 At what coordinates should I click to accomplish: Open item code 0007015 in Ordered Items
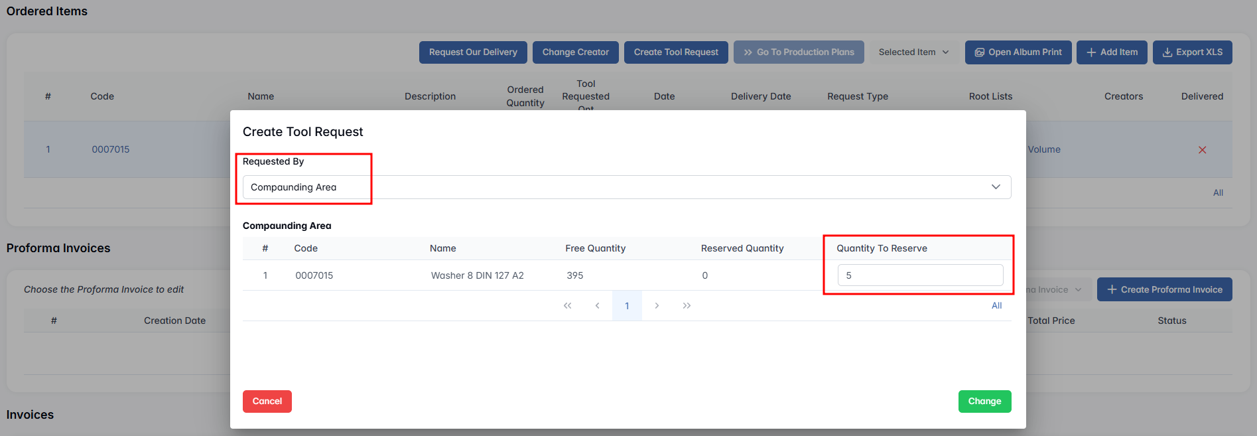click(x=111, y=150)
